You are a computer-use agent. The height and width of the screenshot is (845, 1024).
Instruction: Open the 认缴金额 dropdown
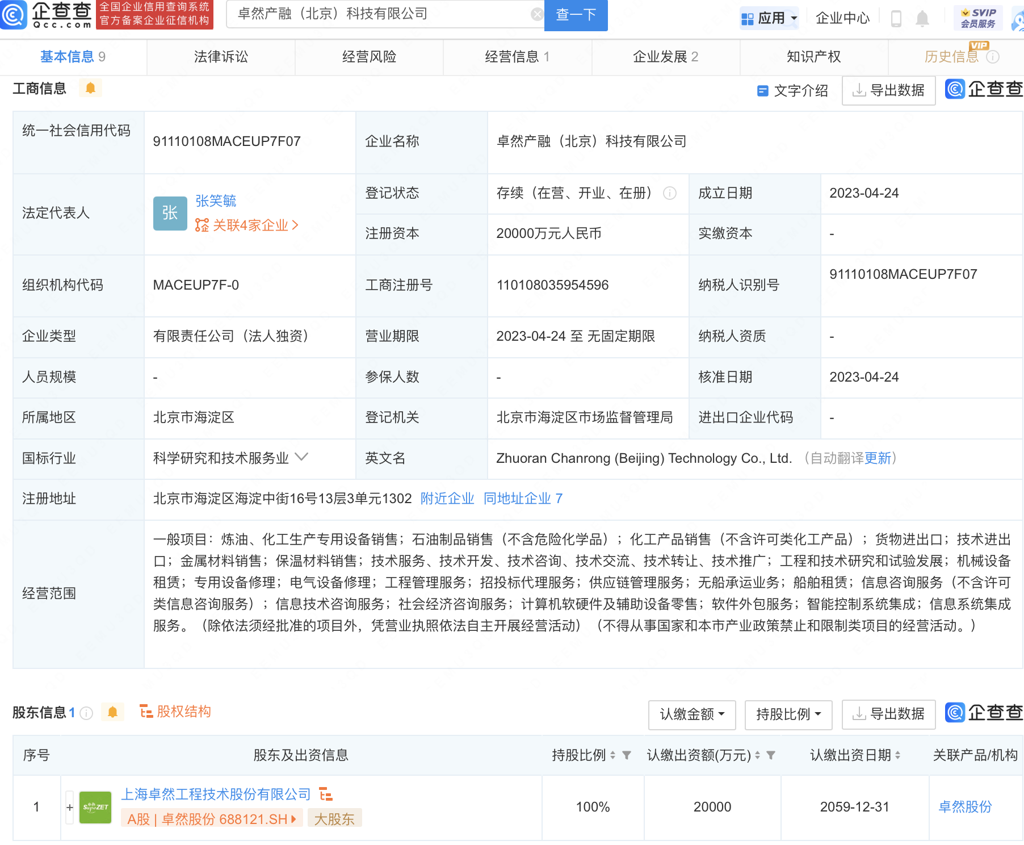[692, 714]
